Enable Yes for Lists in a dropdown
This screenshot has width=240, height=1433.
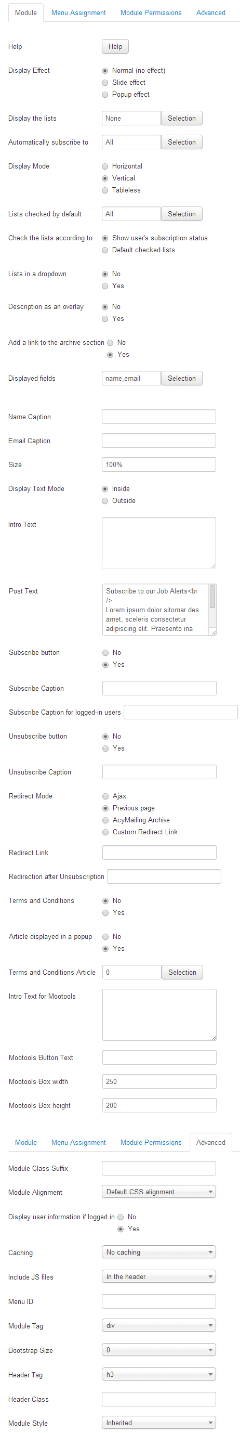click(x=105, y=286)
